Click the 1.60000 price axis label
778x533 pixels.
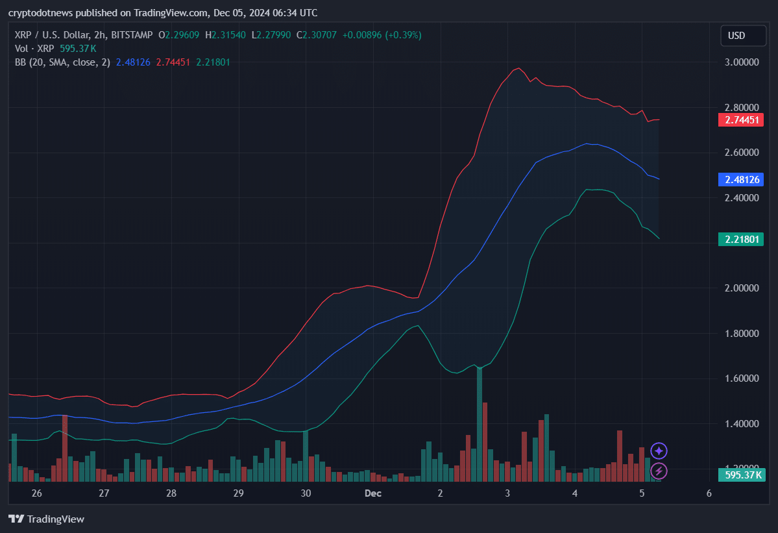(742, 378)
